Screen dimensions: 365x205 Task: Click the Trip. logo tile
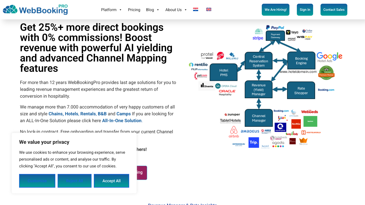(x=254, y=142)
